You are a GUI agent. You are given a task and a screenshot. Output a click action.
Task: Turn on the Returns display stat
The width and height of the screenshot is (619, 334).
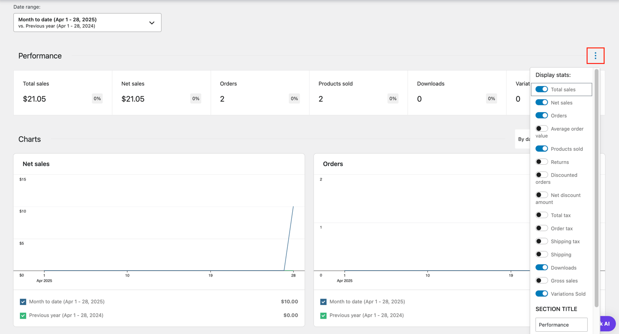pyautogui.click(x=542, y=161)
